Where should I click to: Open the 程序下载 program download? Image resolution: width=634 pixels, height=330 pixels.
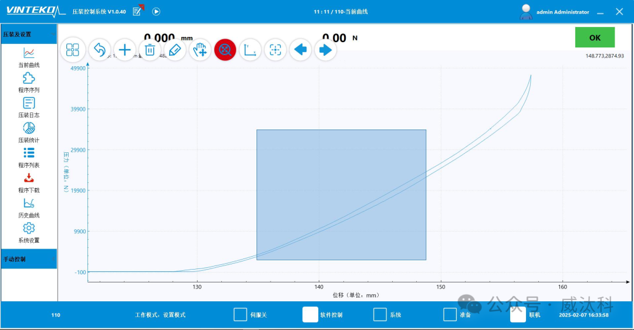point(29,182)
